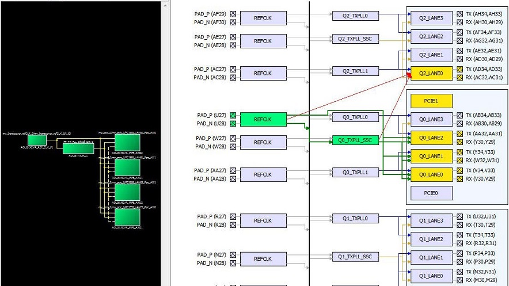Click the RX (M30,M29) pin icon

459,280
